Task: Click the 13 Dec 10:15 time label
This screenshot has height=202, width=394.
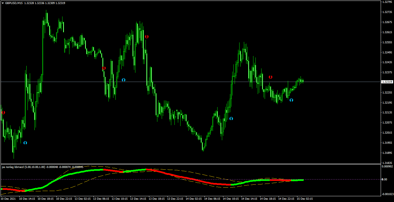Action: (120, 199)
